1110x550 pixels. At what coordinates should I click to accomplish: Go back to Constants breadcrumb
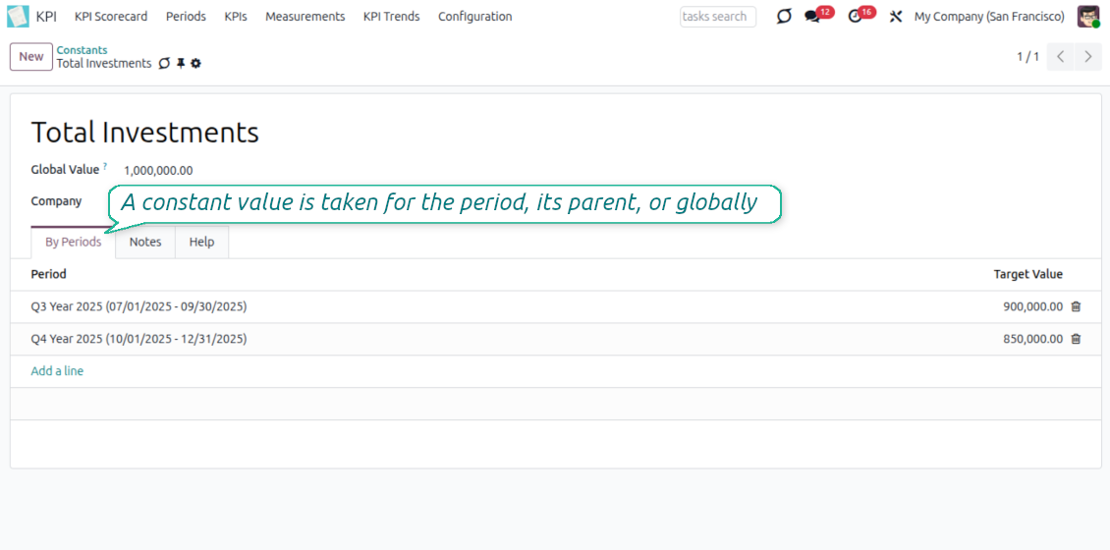point(82,50)
